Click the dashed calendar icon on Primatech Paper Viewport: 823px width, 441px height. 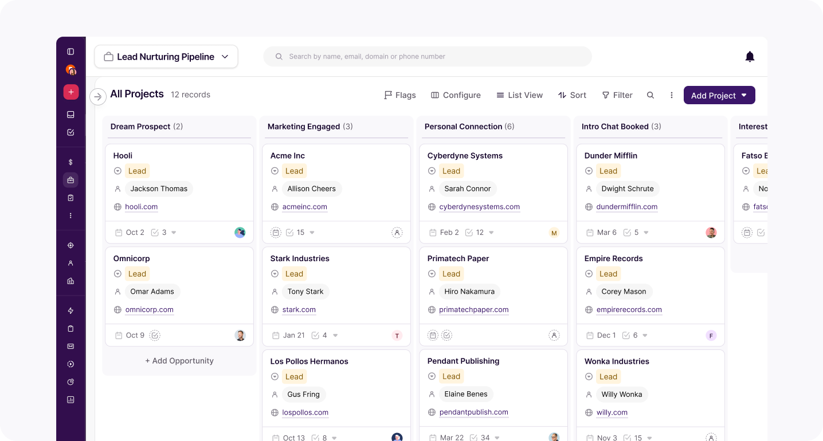pos(433,335)
